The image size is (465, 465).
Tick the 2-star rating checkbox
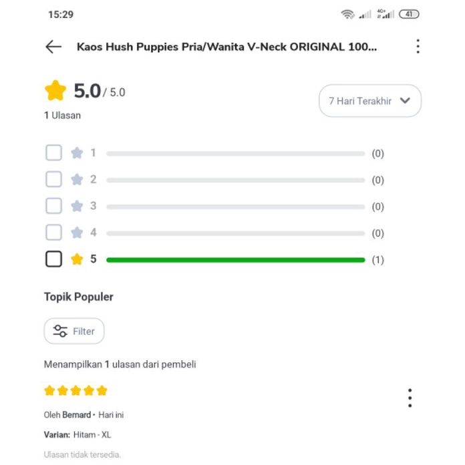53,179
